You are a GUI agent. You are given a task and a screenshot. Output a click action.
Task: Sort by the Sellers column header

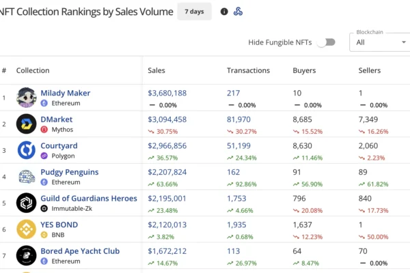[x=370, y=70]
